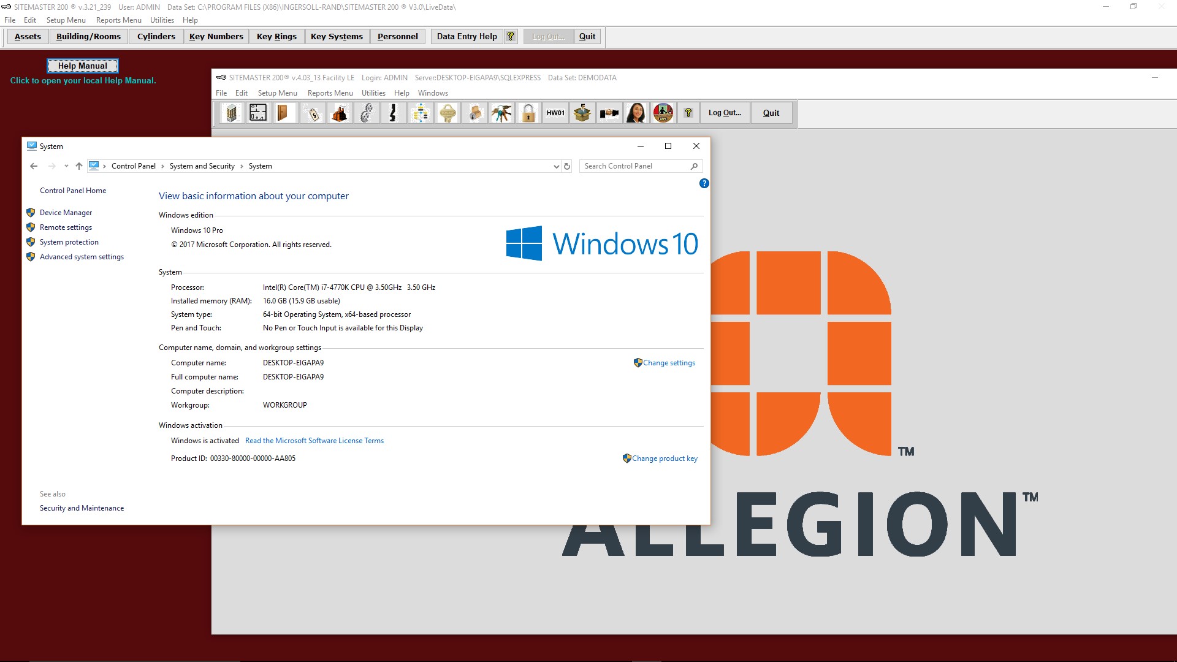
Task: Click the Key Systems button
Action: (337, 36)
